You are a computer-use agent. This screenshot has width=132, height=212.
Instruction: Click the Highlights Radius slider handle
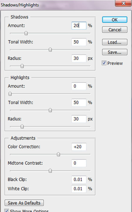point(22,127)
